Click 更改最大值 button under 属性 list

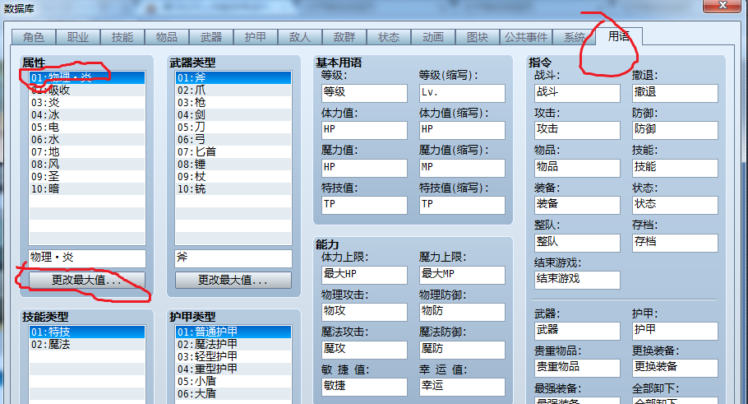pyautogui.click(x=87, y=281)
